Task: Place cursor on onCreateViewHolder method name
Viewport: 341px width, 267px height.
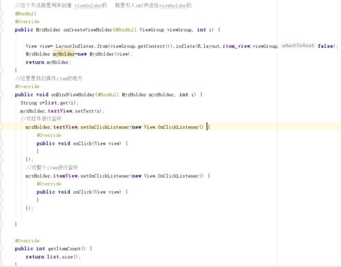Action: pos(88,30)
